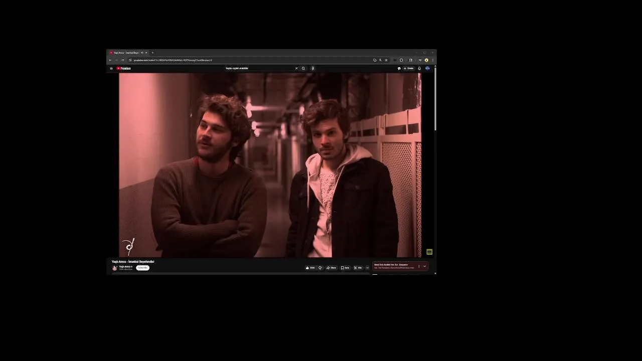642x361 pixels.
Task: Reload the current page
Action: (x=123, y=60)
